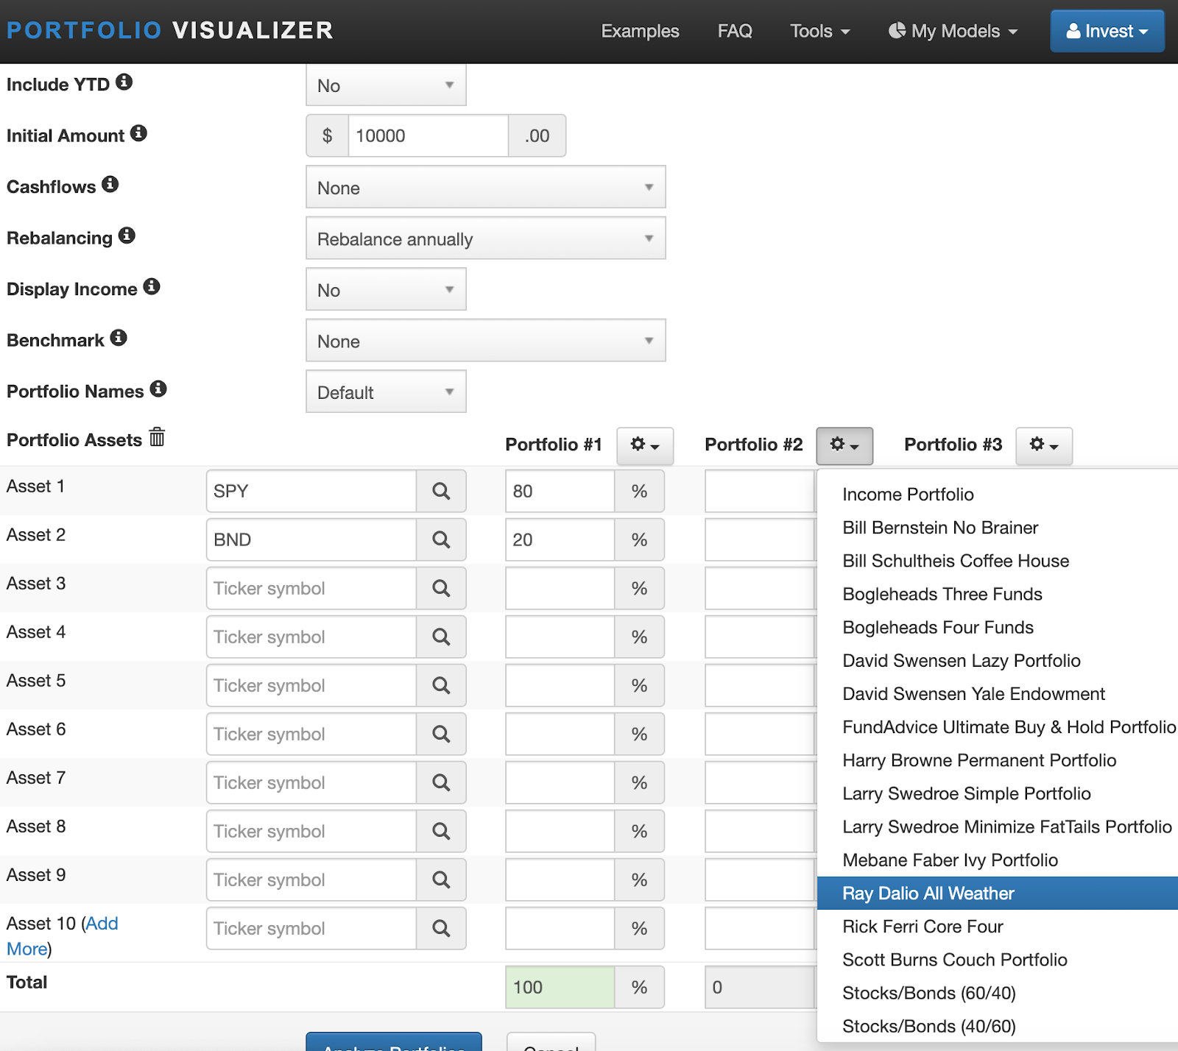1178x1051 pixels.
Task: Search ticker for Asset 2 BND
Action: (441, 539)
